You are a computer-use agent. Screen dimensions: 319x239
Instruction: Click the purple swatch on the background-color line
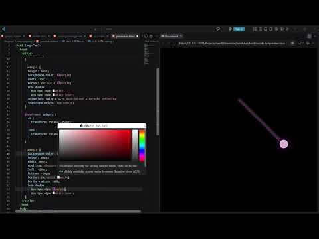(x=58, y=75)
